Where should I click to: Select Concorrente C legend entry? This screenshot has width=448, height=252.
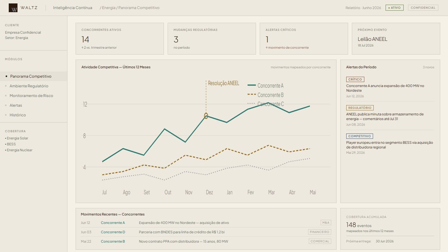point(265,104)
